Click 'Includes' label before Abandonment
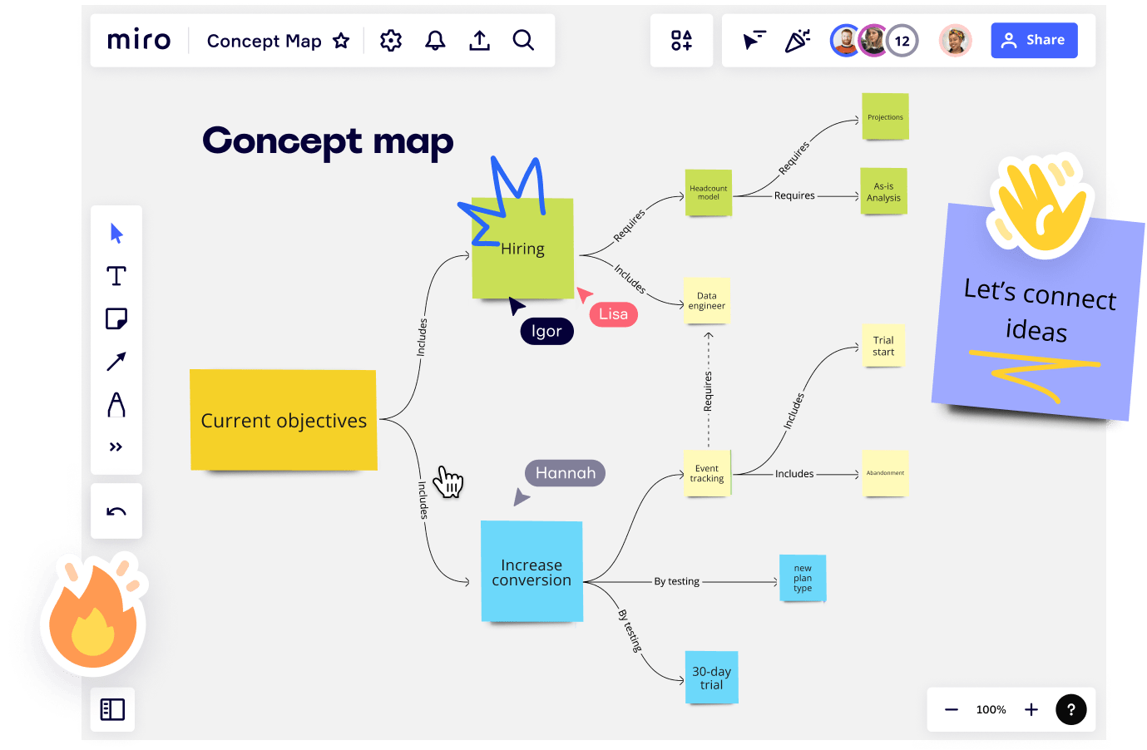The height and width of the screenshot is (750, 1147). [x=794, y=474]
